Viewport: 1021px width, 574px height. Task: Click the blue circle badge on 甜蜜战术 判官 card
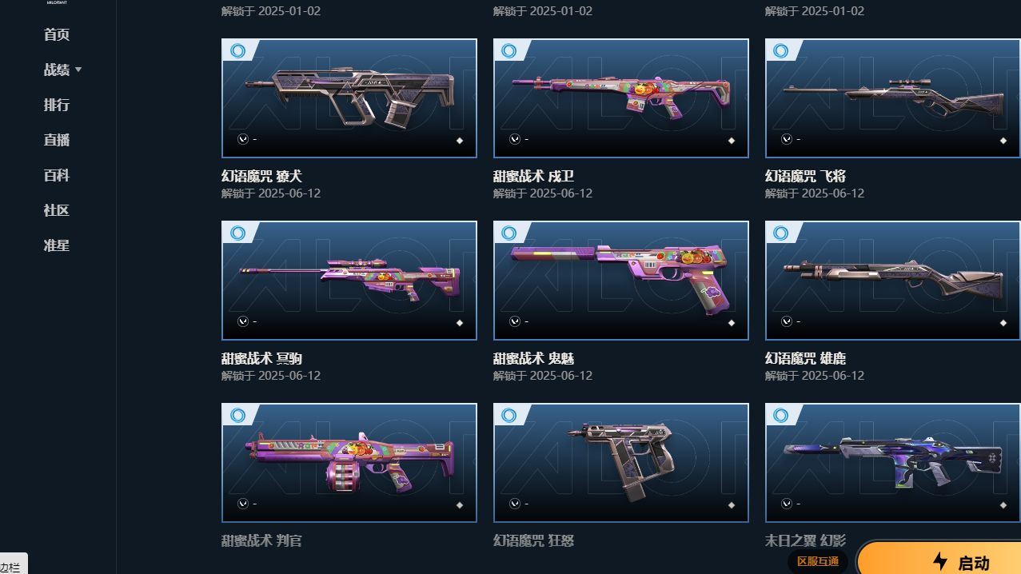pos(237,415)
